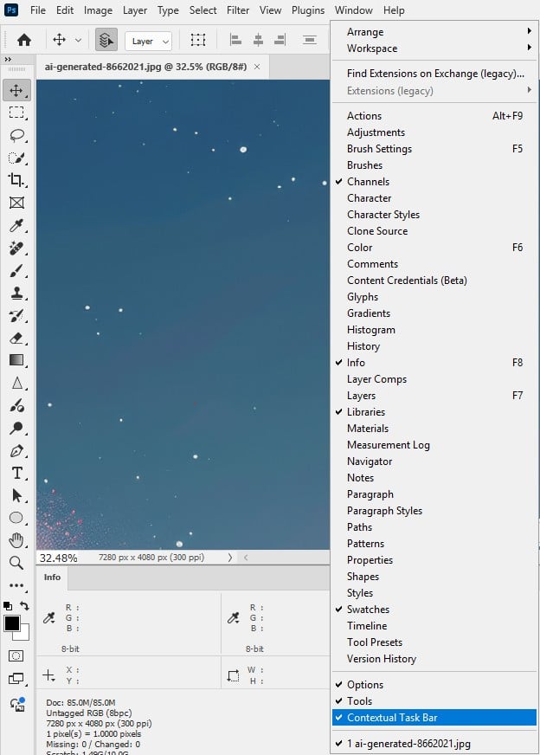This screenshot has width=540, height=755.
Task: Toggle Contextual Task Bar off
Action: point(434,717)
